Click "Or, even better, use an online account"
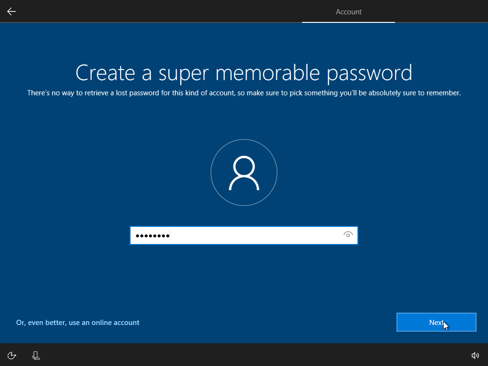488x366 pixels. (78, 322)
